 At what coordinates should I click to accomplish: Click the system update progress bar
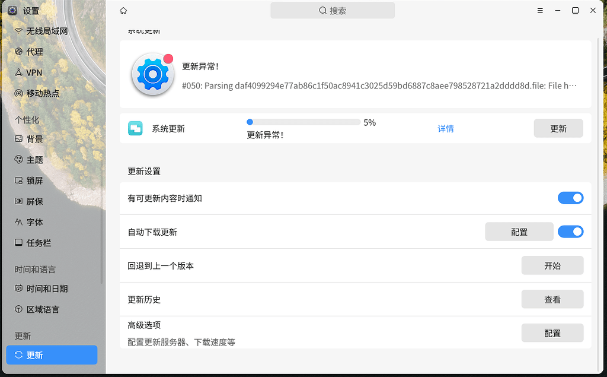pyautogui.click(x=303, y=122)
